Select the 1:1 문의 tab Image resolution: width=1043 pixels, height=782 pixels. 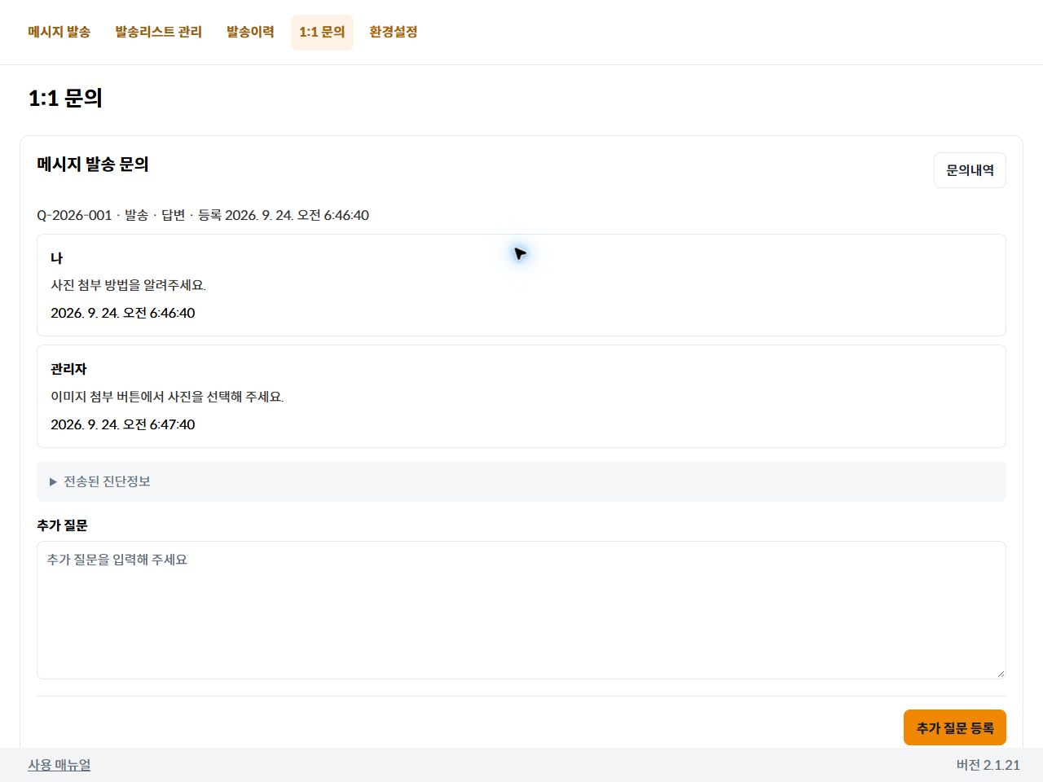point(322,32)
